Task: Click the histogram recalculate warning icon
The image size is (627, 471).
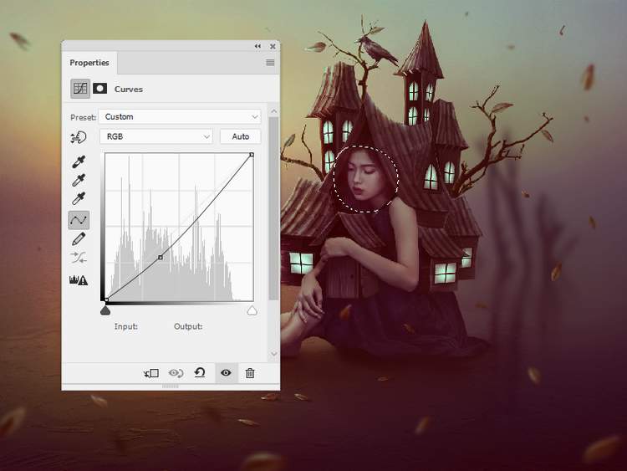Action: point(79,280)
